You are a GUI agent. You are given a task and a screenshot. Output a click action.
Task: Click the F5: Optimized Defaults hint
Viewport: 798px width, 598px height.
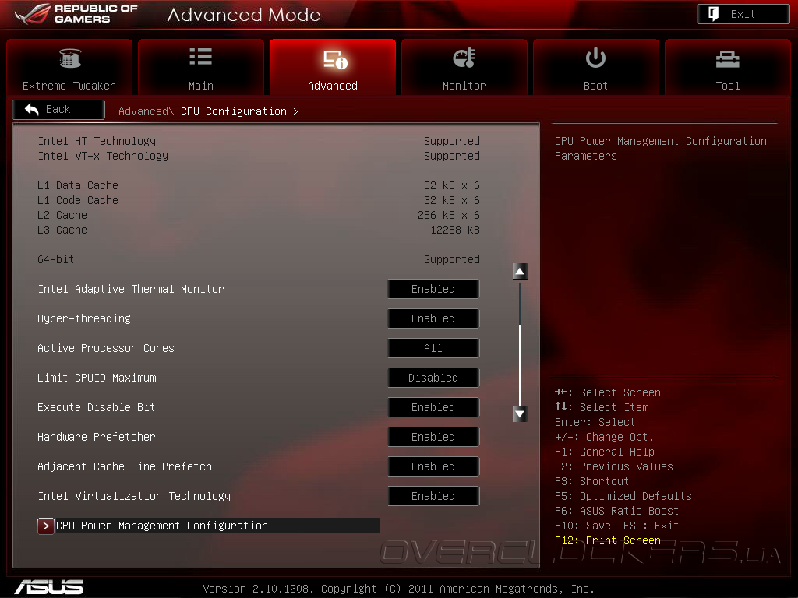pos(623,496)
